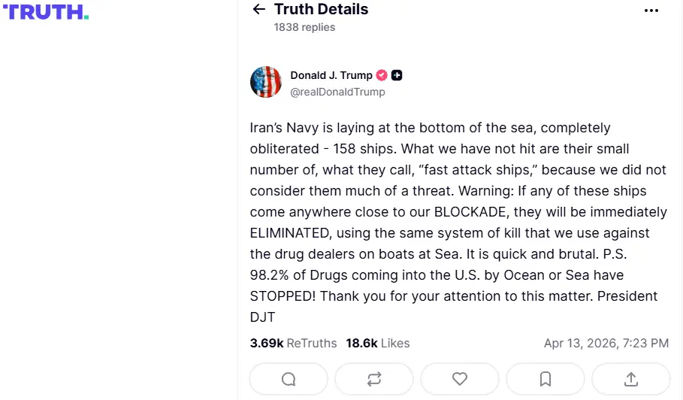
Task: View Donald J. Trump's profile avatar
Action: [266, 83]
